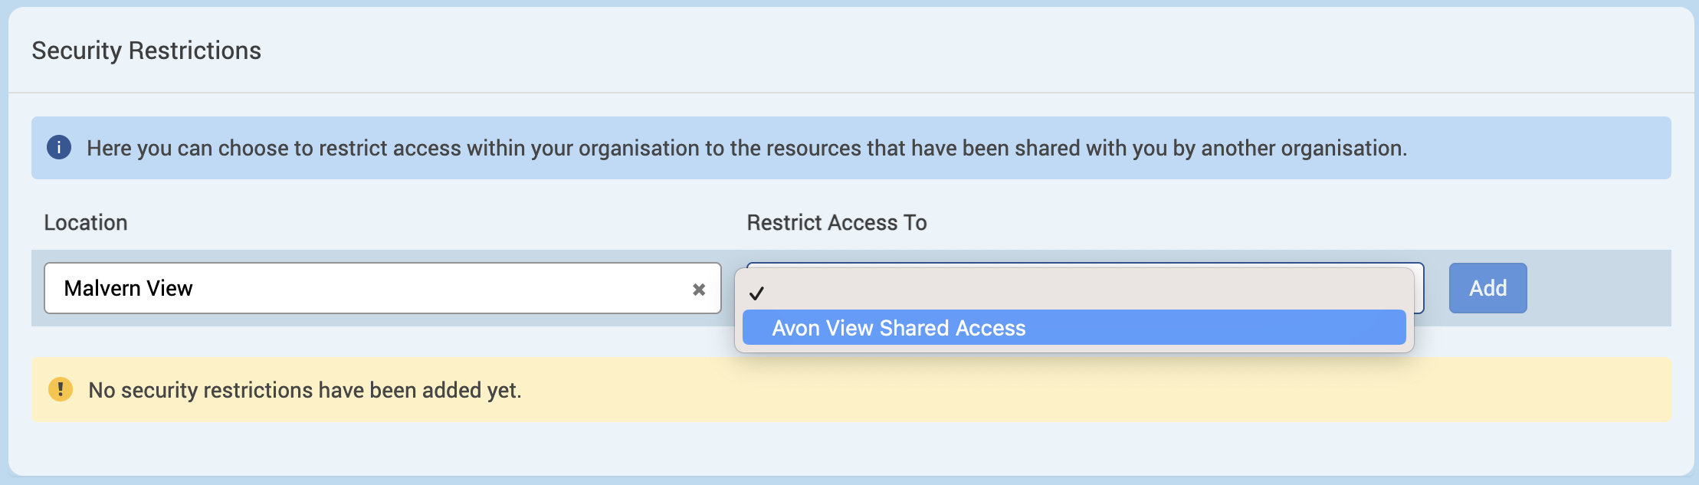Focus the Malvern View location field
This screenshot has width=1699, height=485.
click(382, 288)
